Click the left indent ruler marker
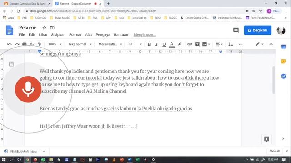 40,51
